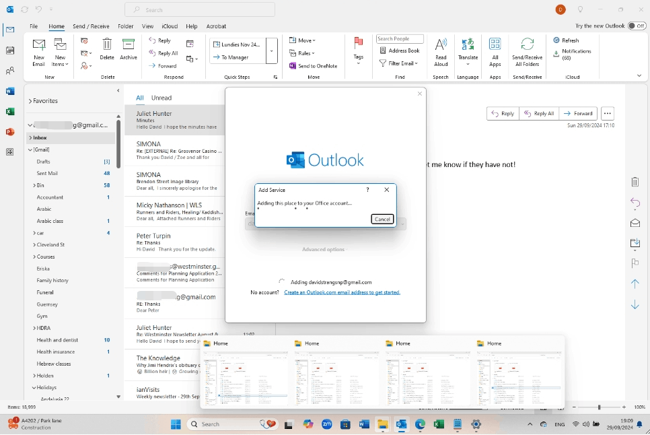The width and height of the screenshot is (650, 435).
Task: Cancel the Add Service dialog
Action: click(382, 219)
